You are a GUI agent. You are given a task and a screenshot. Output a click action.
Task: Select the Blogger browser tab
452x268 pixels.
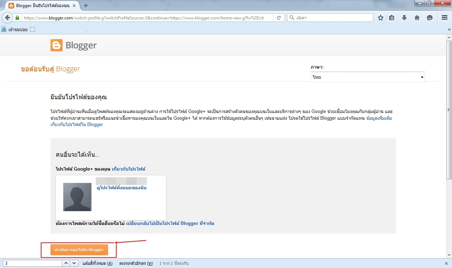point(42,6)
